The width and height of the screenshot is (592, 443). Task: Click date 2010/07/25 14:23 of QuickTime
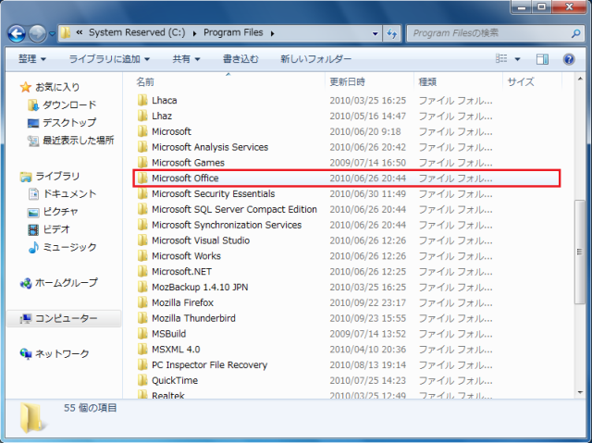tap(368, 380)
